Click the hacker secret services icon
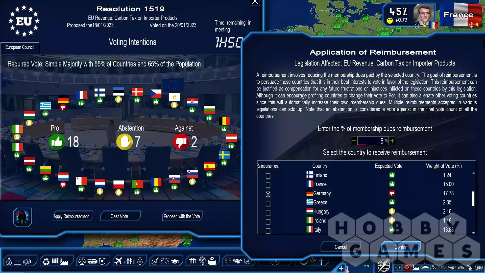485x273 pixels. pyautogui.click(x=22, y=217)
